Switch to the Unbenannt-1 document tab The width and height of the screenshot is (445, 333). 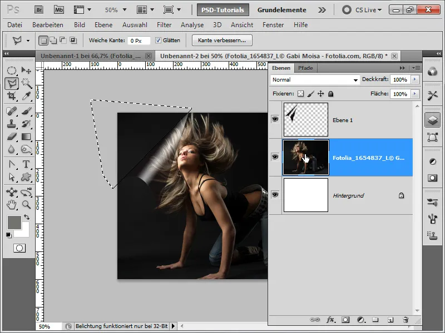pos(94,56)
